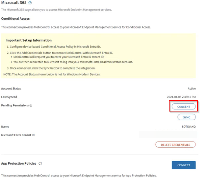The height and width of the screenshot is (188, 208).
Task: Click the help icon beside Microsoft 365 title
Action: coord(30,3)
